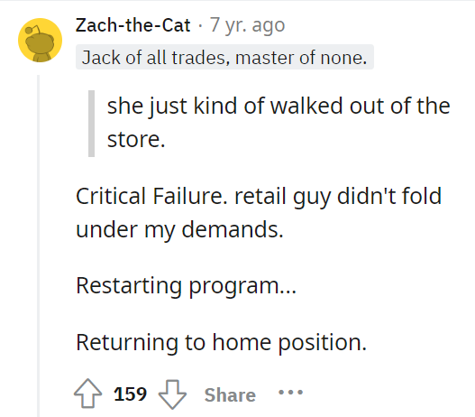Click the 'Returning to home position.' line
Image resolution: width=475 pixels, height=417 pixels.
point(221,343)
